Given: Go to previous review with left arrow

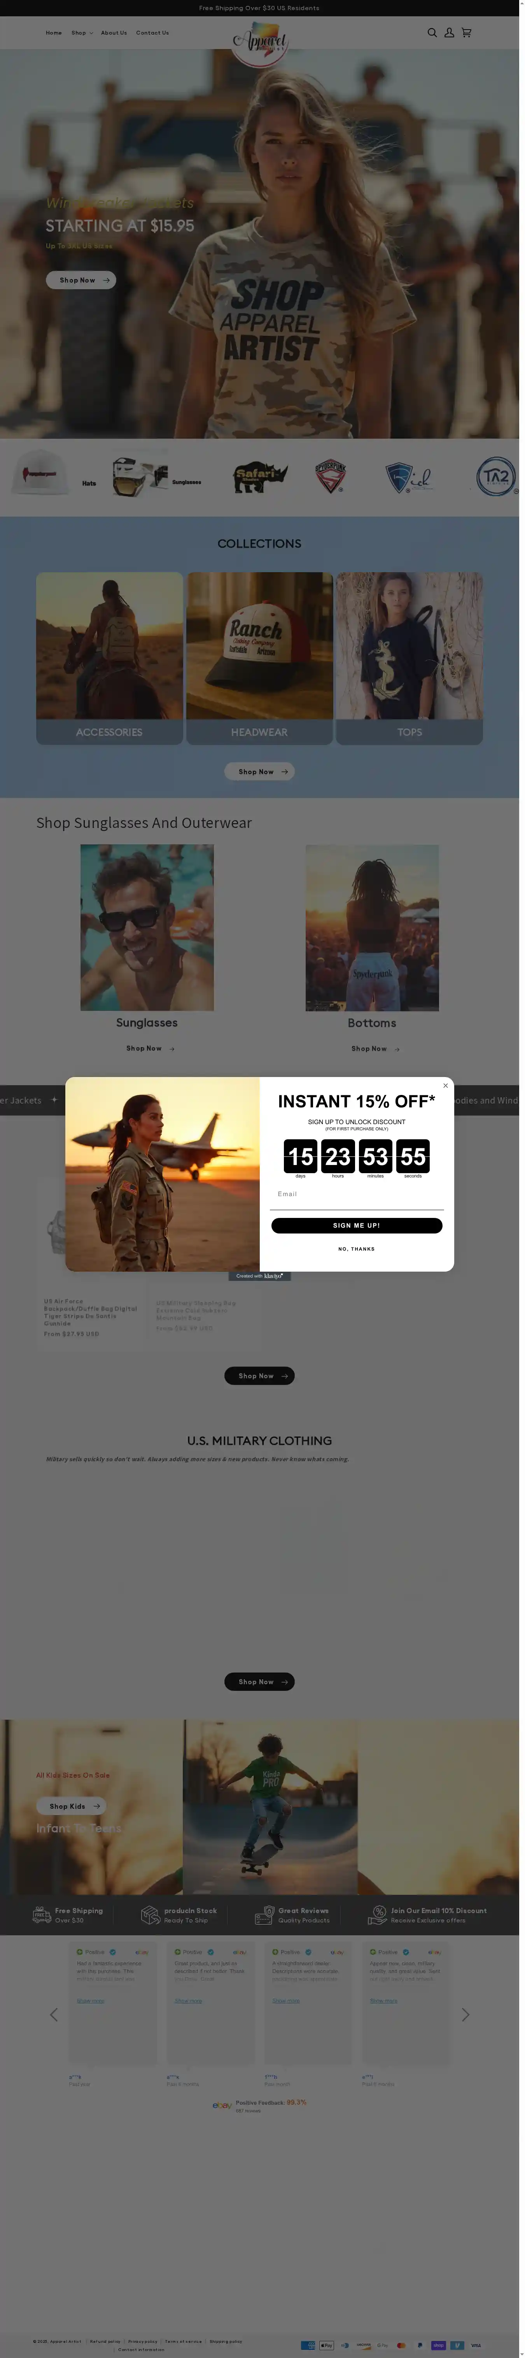Looking at the screenshot, I should click(x=54, y=2015).
